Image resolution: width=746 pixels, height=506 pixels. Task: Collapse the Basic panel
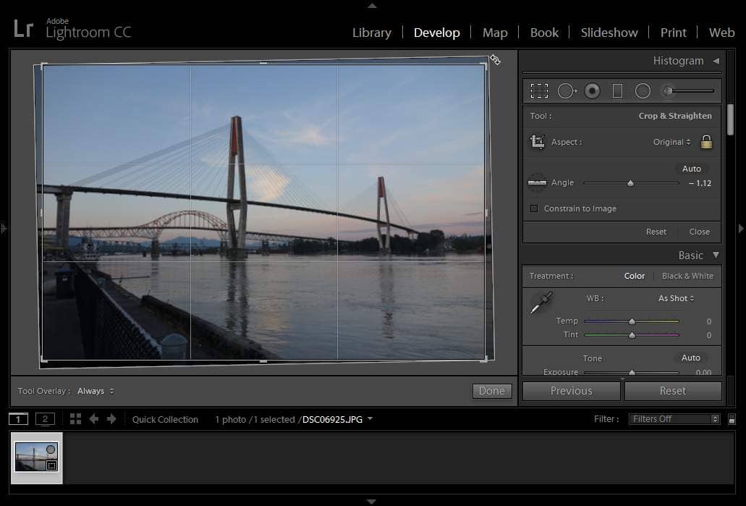[716, 255]
